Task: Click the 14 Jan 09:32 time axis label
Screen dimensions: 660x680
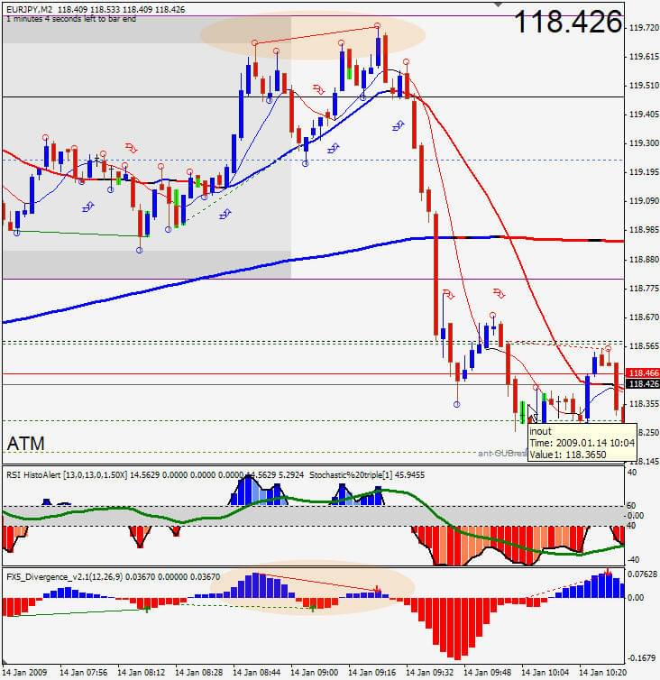Action: tap(430, 673)
